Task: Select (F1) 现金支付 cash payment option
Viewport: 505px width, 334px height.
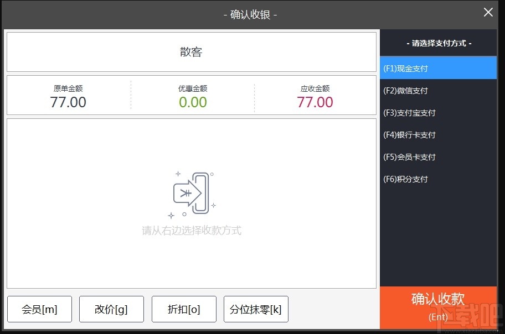Action: pos(408,67)
